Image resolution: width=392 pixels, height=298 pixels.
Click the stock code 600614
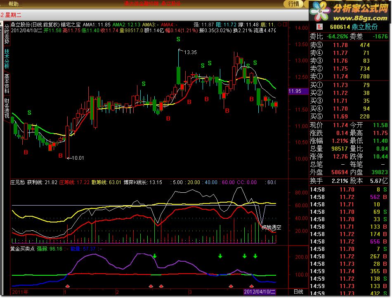(340, 27)
